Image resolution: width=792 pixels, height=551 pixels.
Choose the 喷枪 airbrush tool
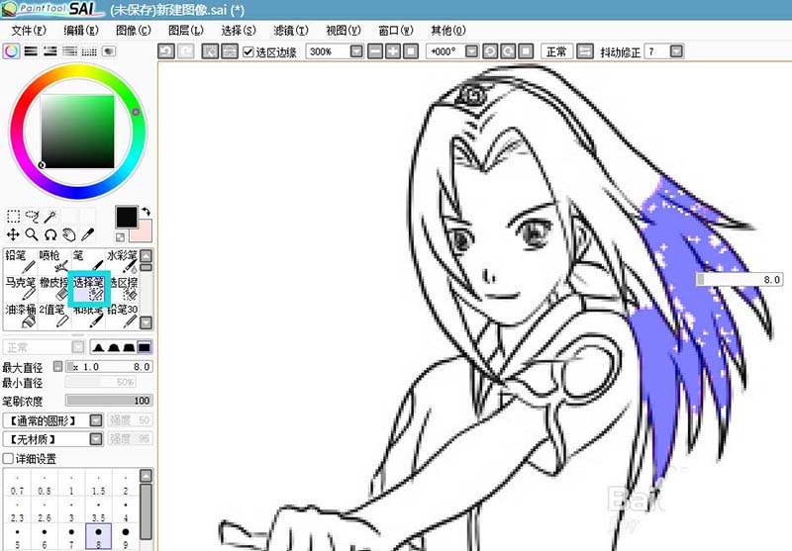54,261
